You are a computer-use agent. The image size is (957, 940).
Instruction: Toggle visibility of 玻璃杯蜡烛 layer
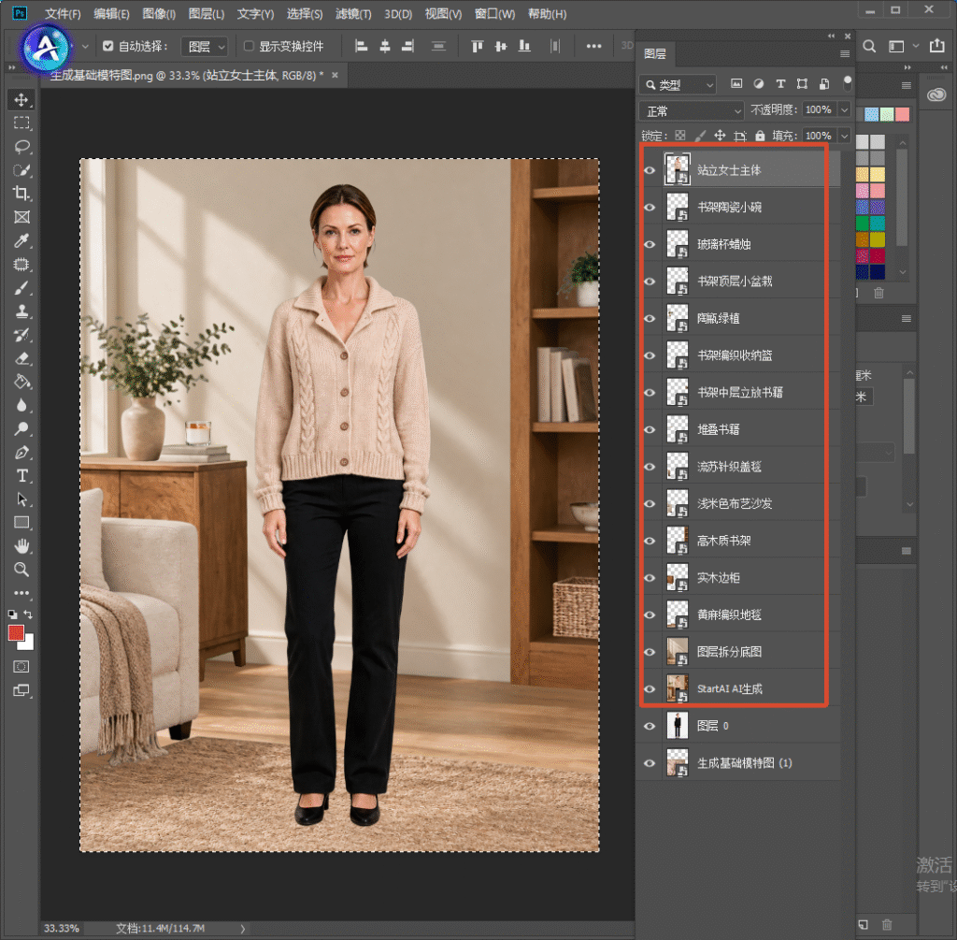650,244
